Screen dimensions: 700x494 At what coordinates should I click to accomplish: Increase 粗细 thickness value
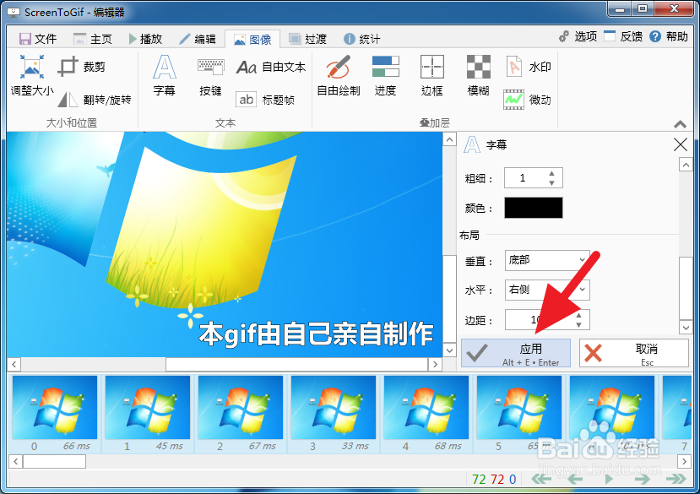click(551, 173)
